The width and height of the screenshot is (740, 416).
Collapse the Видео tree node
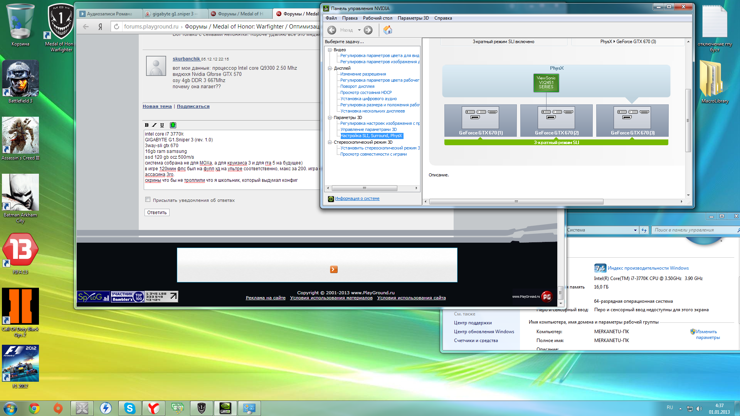click(x=330, y=50)
